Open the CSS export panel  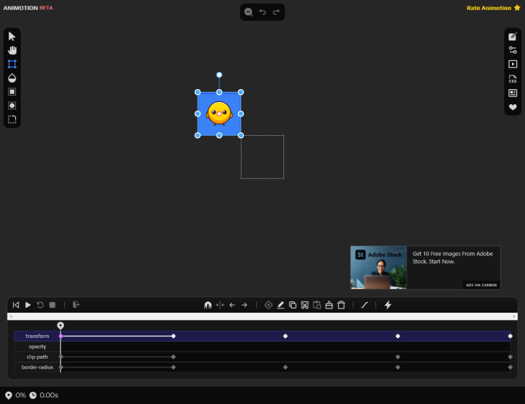513,79
